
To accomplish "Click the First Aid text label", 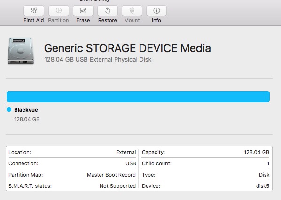I will 34,20.
